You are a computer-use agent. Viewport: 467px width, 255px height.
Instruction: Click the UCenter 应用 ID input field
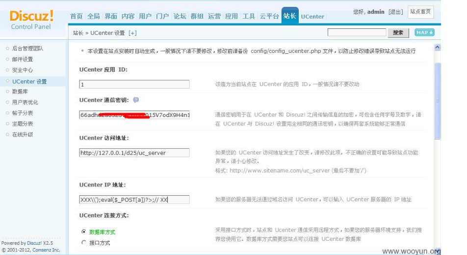134,84
